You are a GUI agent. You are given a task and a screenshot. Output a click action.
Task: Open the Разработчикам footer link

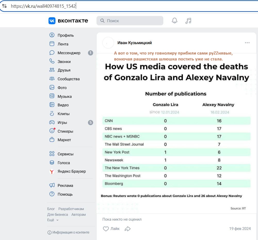click(x=71, y=209)
